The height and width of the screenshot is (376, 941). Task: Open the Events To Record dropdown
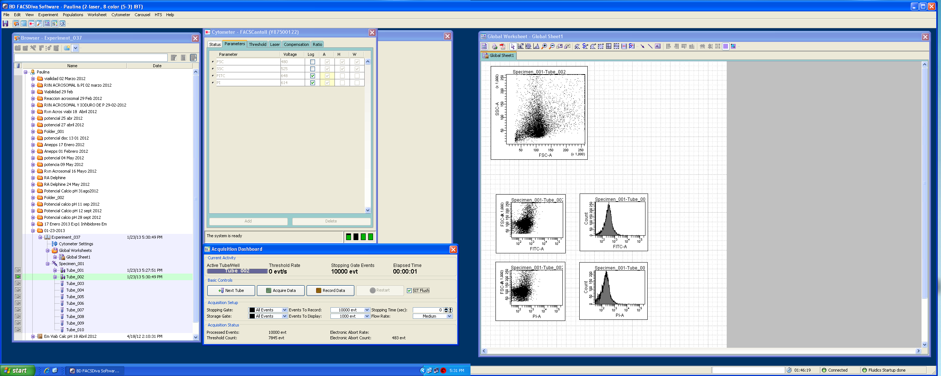(366, 310)
